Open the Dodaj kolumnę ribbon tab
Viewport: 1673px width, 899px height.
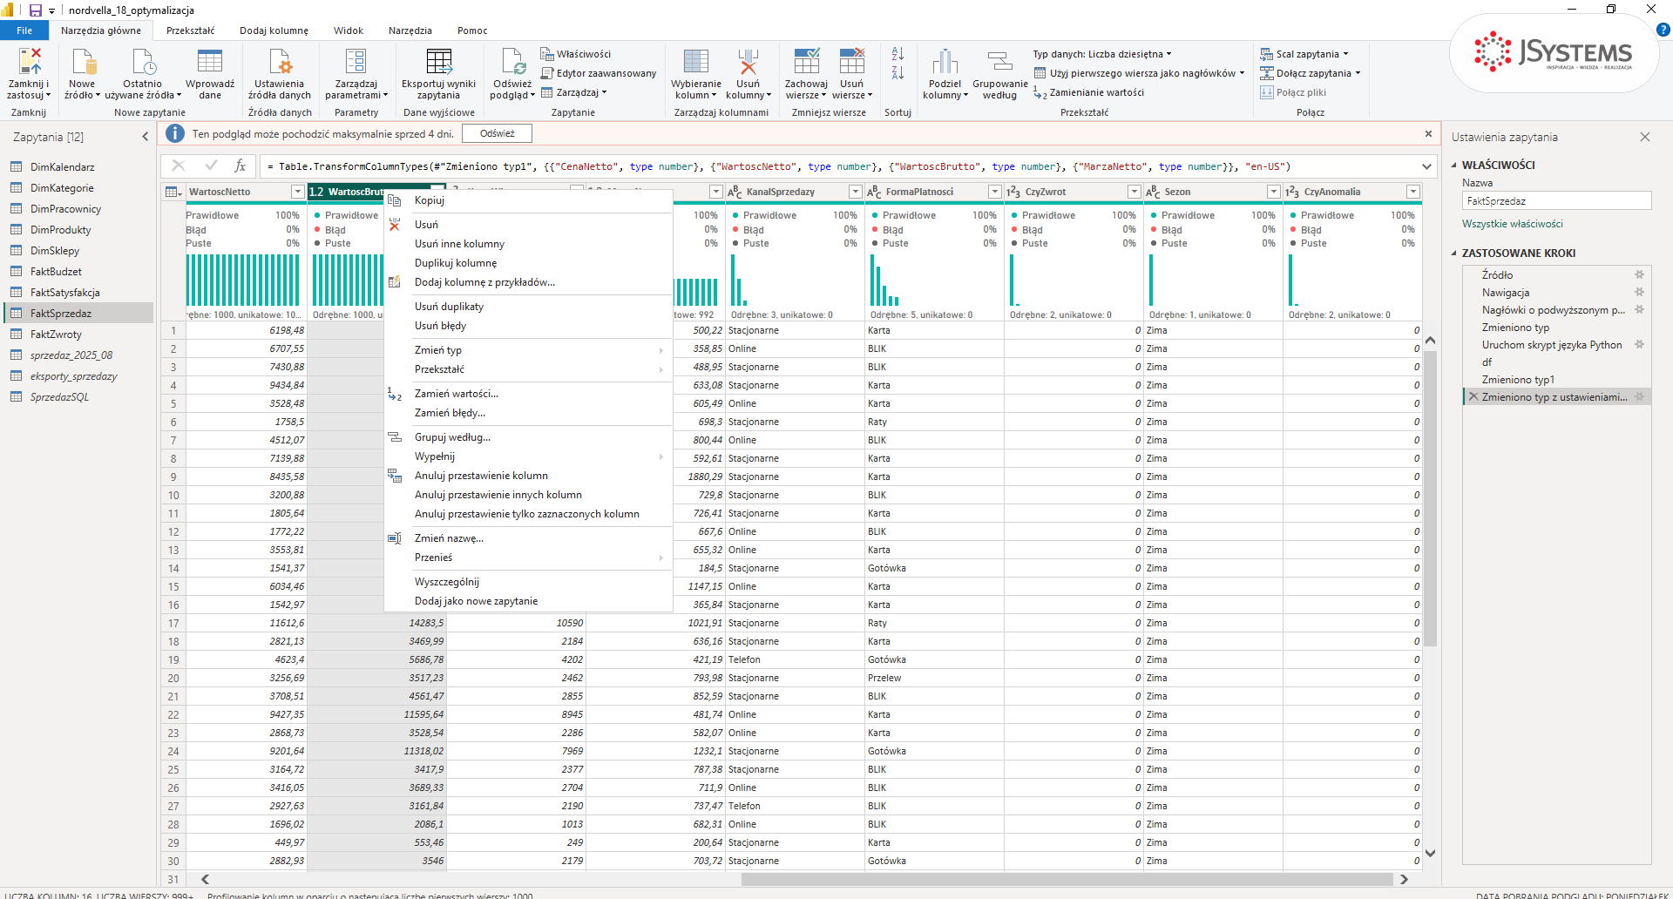tap(274, 30)
